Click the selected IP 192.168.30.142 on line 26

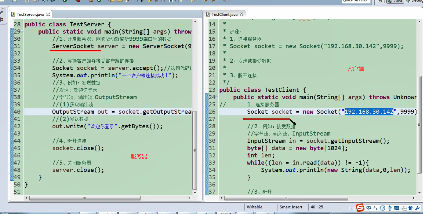click(x=369, y=112)
